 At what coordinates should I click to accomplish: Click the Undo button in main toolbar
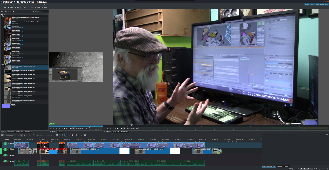24,7
